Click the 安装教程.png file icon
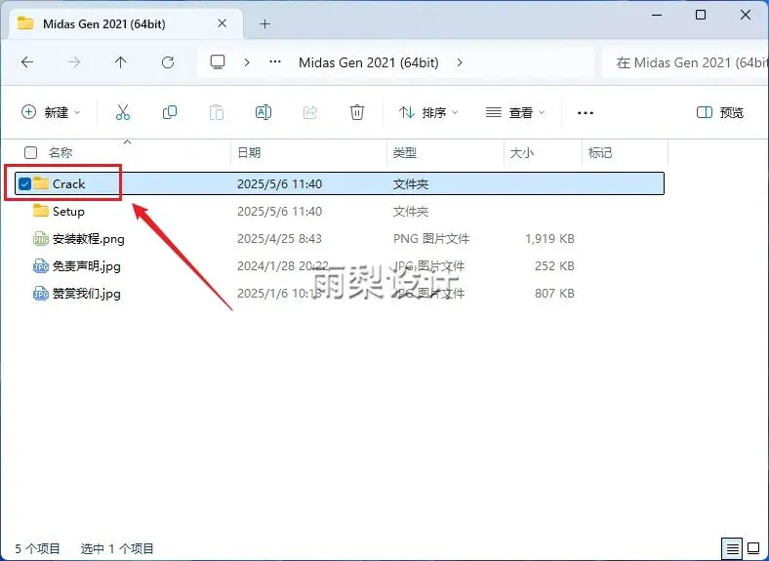The image size is (769, 561). click(x=41, y=239)
